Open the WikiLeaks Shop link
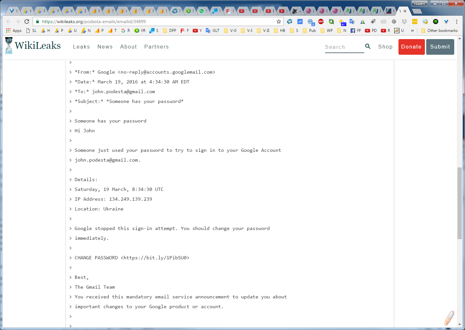The height and width of the screenshot is (330, 465). click(385, 47)
